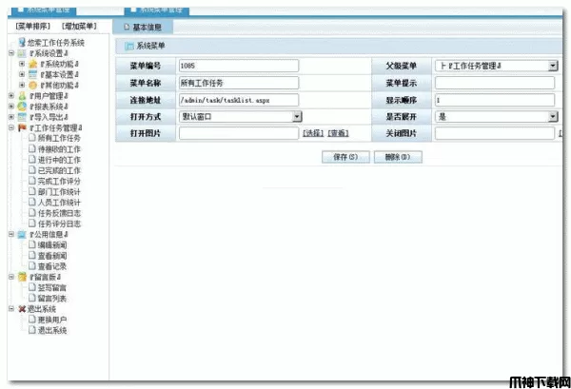The height and width of the screenshot is (389, 571).
Task: Click the 导入导出 icon in tree
Action: click(21, 116)
